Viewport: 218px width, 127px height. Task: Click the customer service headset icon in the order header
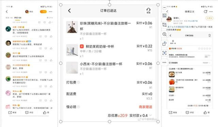(x=149, y=10)
